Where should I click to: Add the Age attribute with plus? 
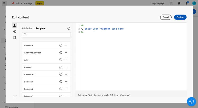pyautogui.click(x=66, y=60)
